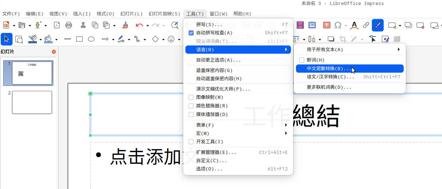Click the Delete Slide icon
The height and width of the screenshot is (189, 442).
[x=420, y=25]
